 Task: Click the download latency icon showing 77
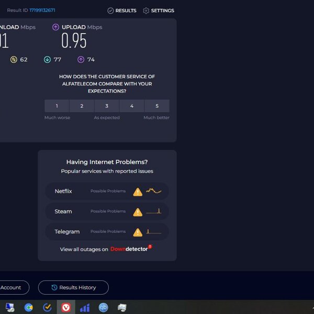click(x=47, y=60)
